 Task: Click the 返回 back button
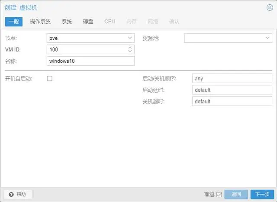click(236, 195)
